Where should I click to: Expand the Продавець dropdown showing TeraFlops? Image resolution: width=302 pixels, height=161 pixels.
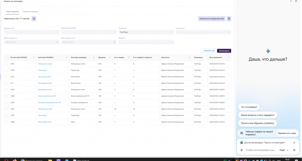[146, 32]
